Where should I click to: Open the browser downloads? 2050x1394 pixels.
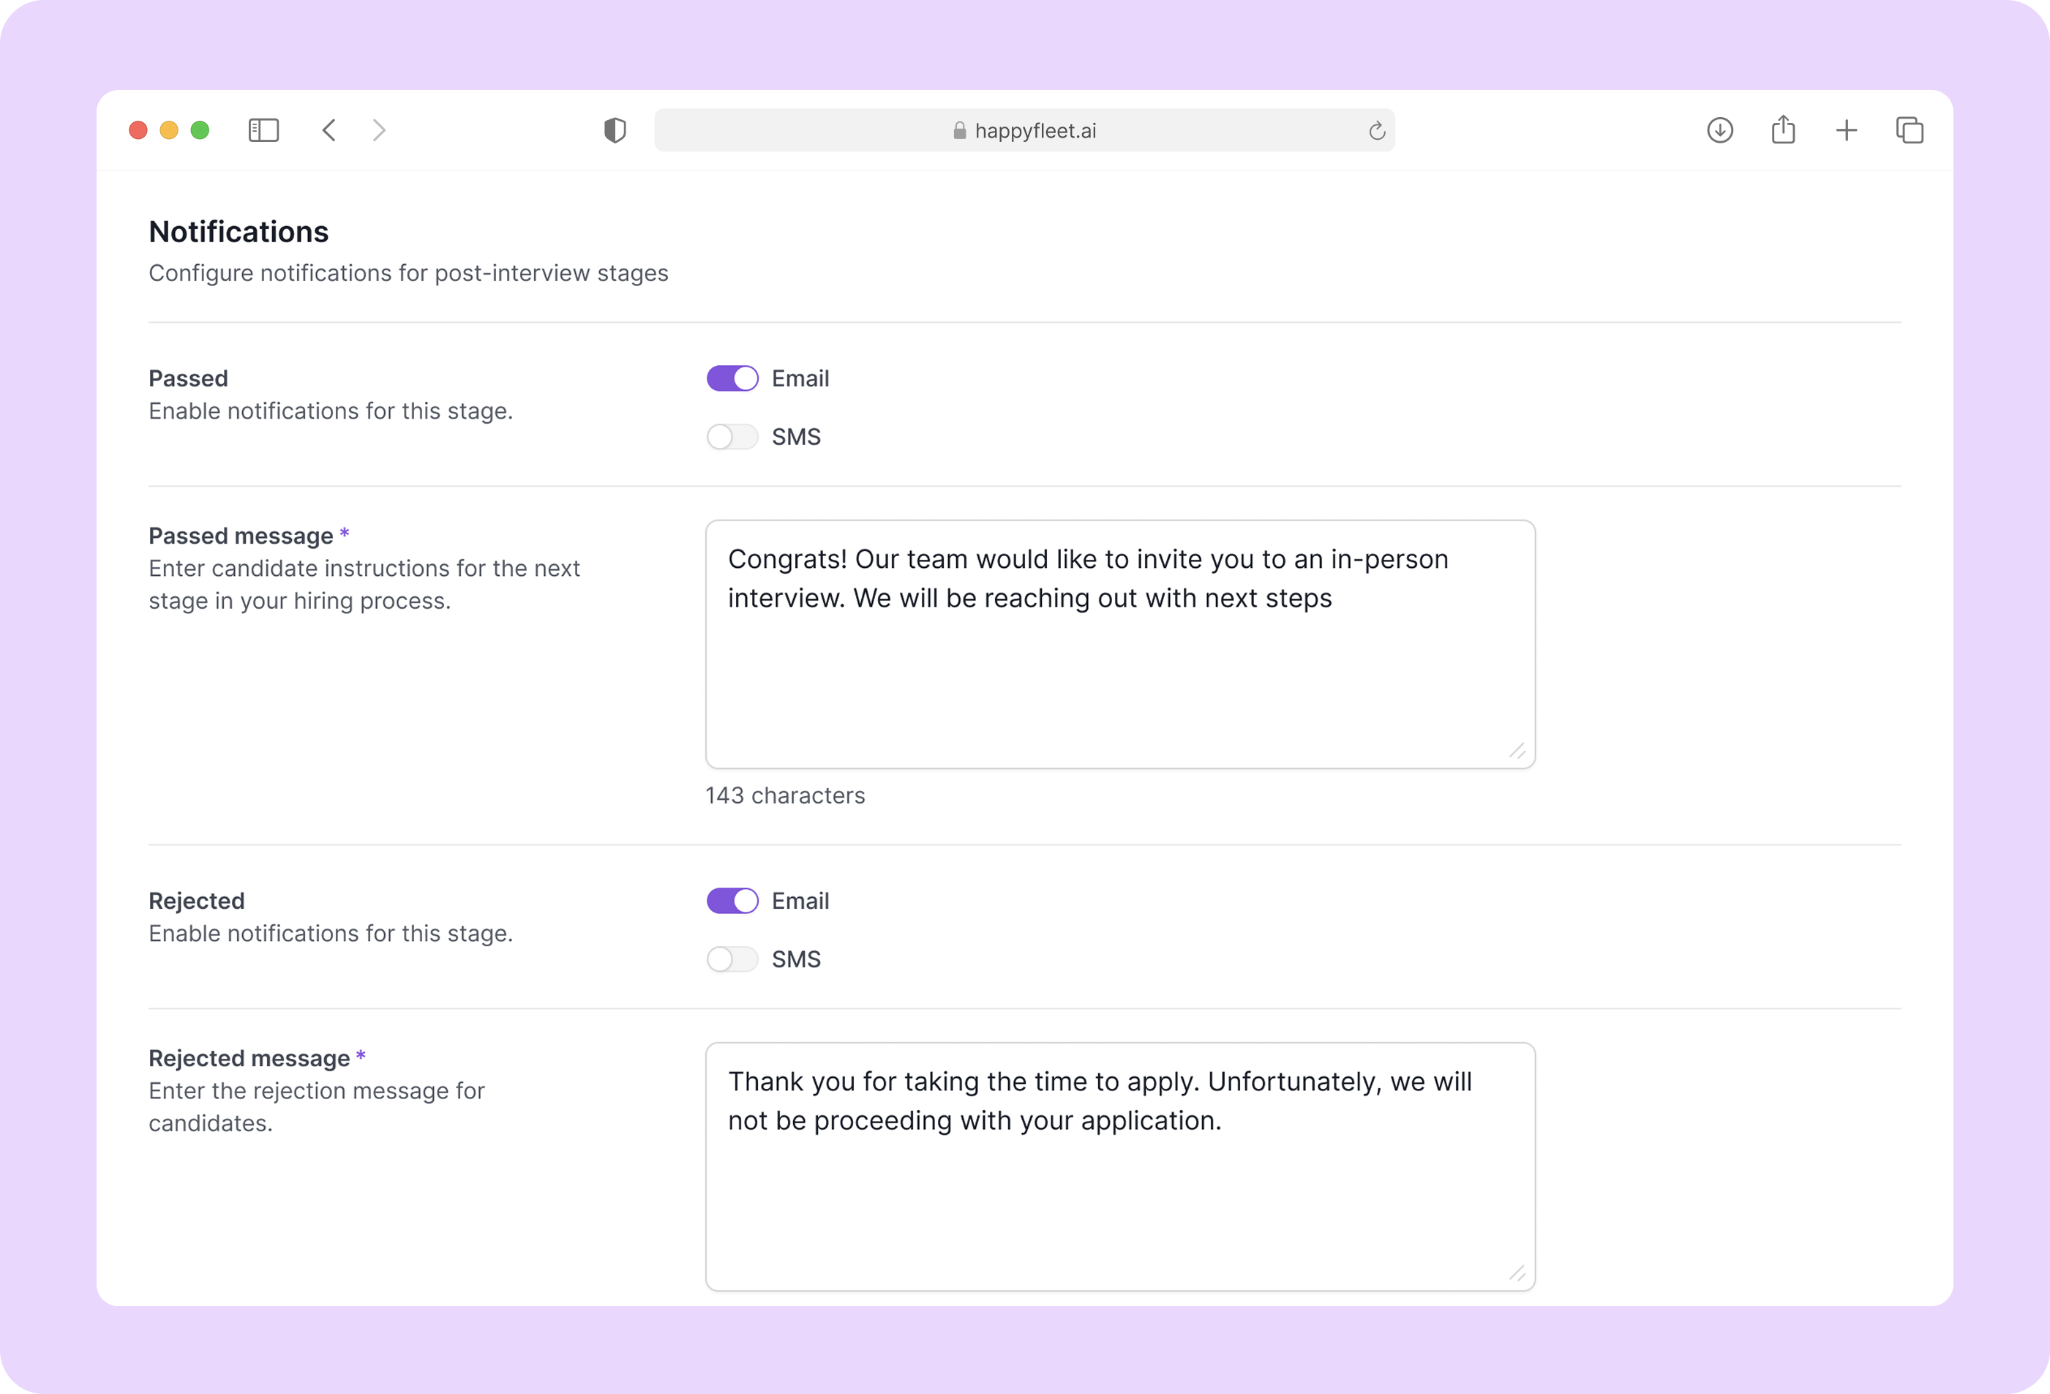[x=1719, y=130]
